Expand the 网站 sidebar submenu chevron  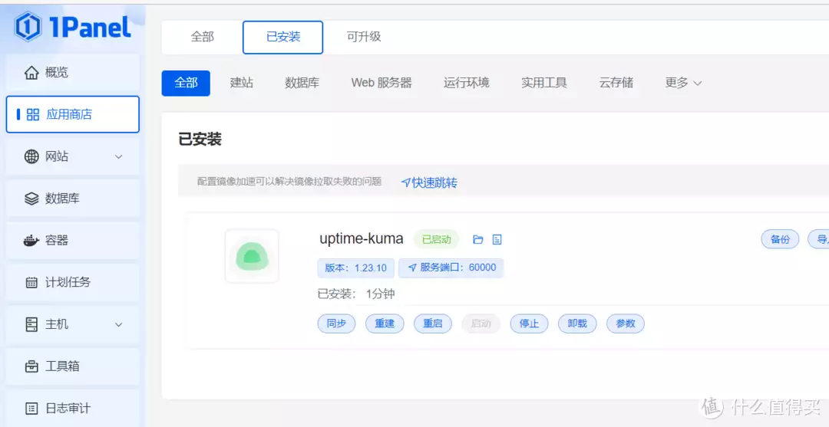point(119,156)
